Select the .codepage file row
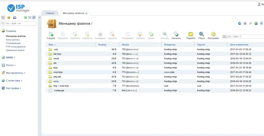Screen dimensions: 264x136 [x=155, y=90]
